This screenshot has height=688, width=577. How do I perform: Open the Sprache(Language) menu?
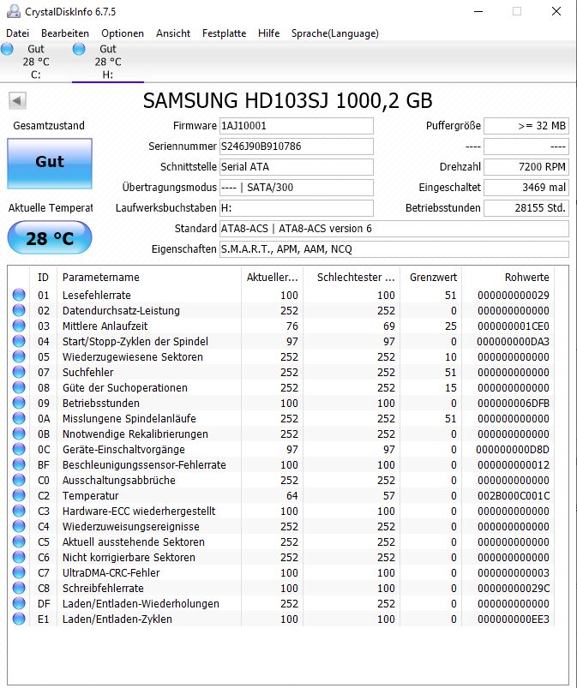pos(335,33)
